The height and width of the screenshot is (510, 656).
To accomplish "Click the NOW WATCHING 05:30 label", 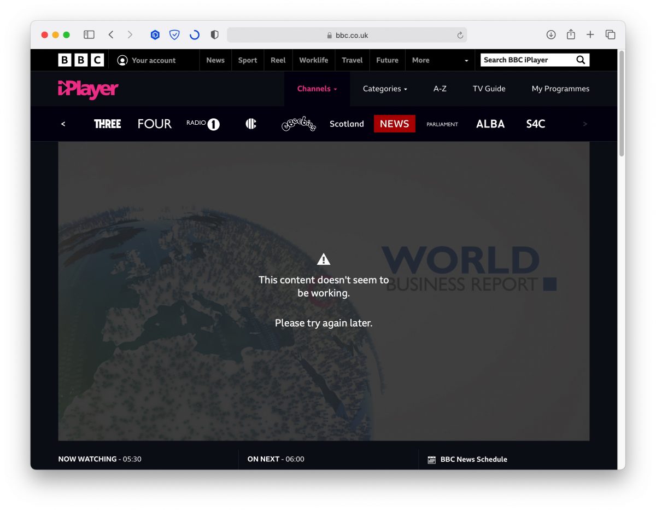I will pyautogui.click(x=99, y=459).
